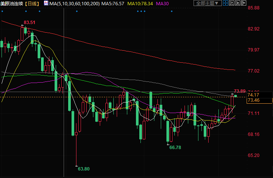This screenshot has width=273, height=178.
Task: Click the 63.80 low price marker
Action: point(84,169)
